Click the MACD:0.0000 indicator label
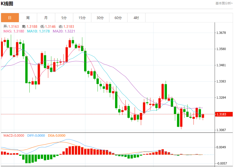 (14, 135)
